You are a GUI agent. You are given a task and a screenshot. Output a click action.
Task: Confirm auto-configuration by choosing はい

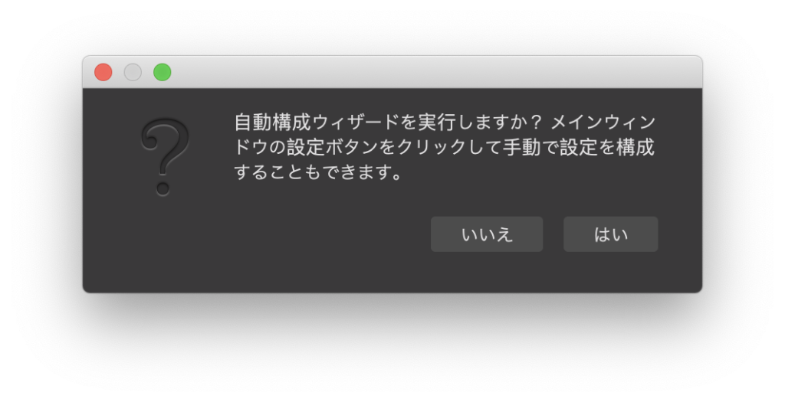tap(610, 234)
